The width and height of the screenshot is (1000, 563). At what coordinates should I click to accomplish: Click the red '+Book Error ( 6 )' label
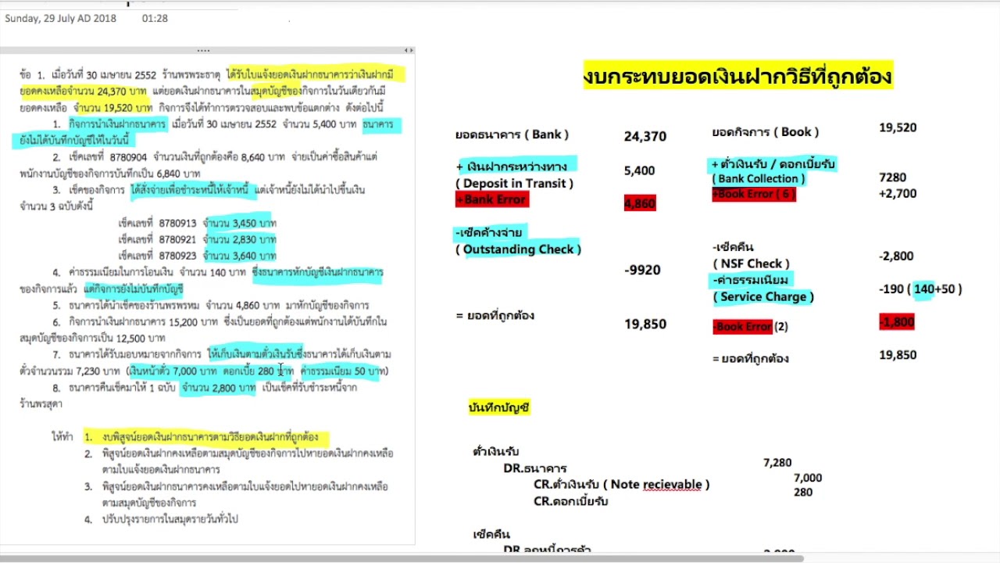[x=754, y=194]
